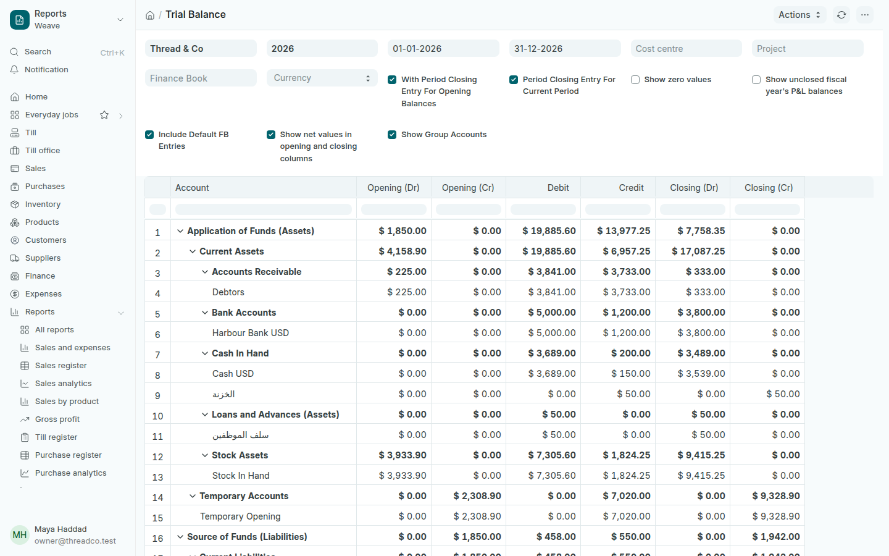Click the Cost centre filter field
This screenshot has width=889, height=556.
click(687, 48)
